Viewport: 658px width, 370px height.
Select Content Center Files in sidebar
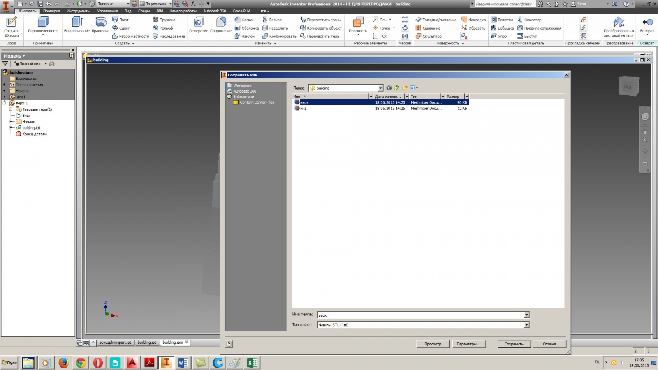point(253,102)
